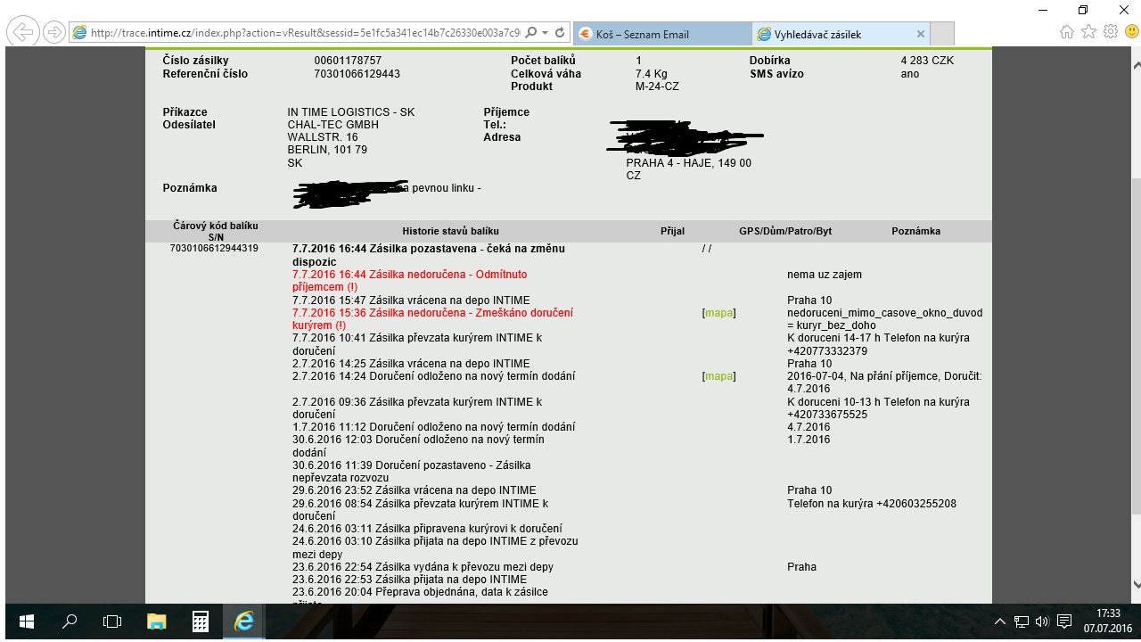The width and height of the screenshot is (1141, 642).
Task: Click the browser Forward arrow button
Action: pos(54,32)
